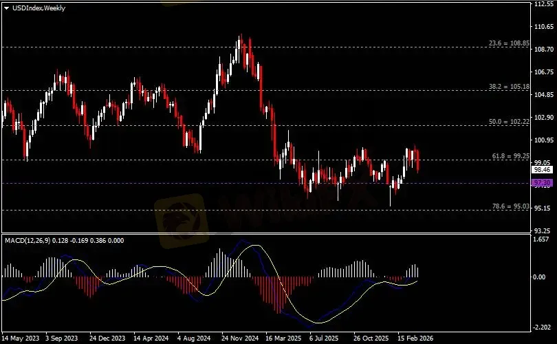Viewport: 557px width, 344px height.
Task: Click the 108.70 price scale value
Action: [x=543, y=50]
